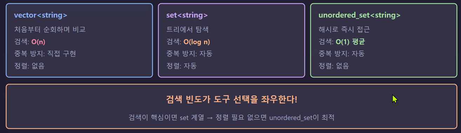Click the 검색: label in the unordered_set card
This screenshot has width=461, height=133.
(x=326, y=42)
